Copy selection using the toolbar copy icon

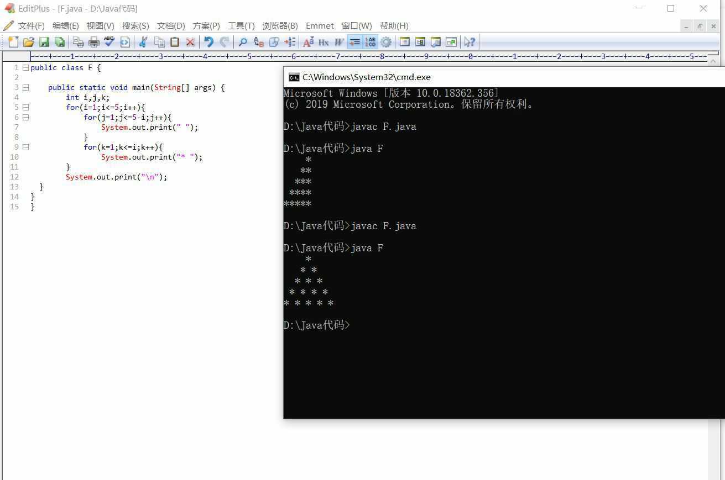[x=159, y=42]
